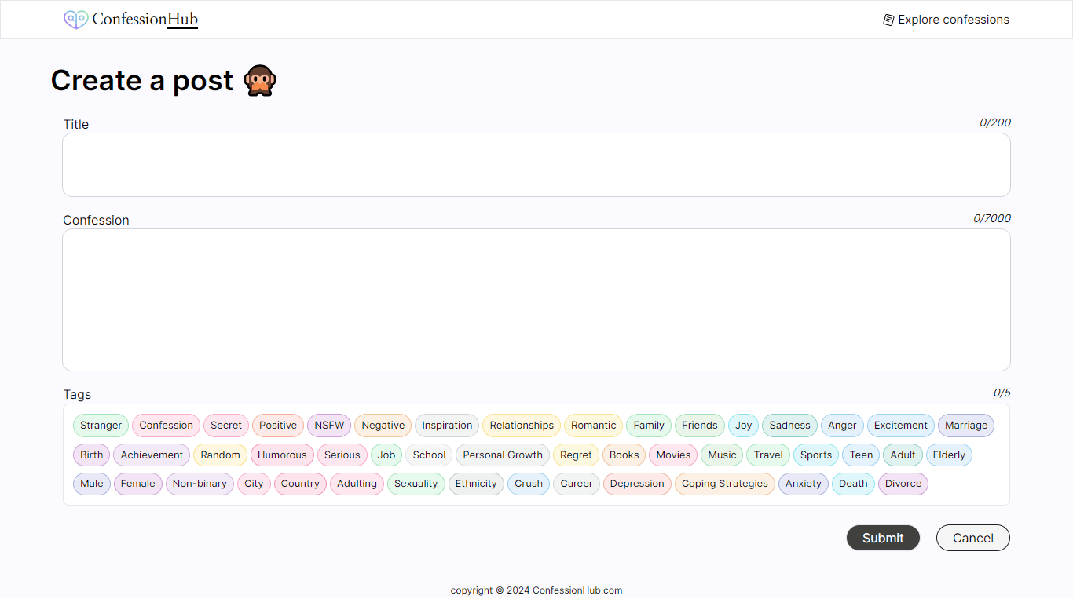Click the ConfessionHub wordmark link
Screen dimensions: 1073x599
tap(145, 19)
